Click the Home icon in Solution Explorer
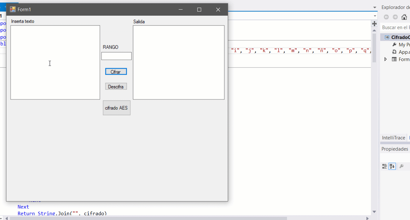The height and width of the screenshot is (220, 410). [404, 17]
